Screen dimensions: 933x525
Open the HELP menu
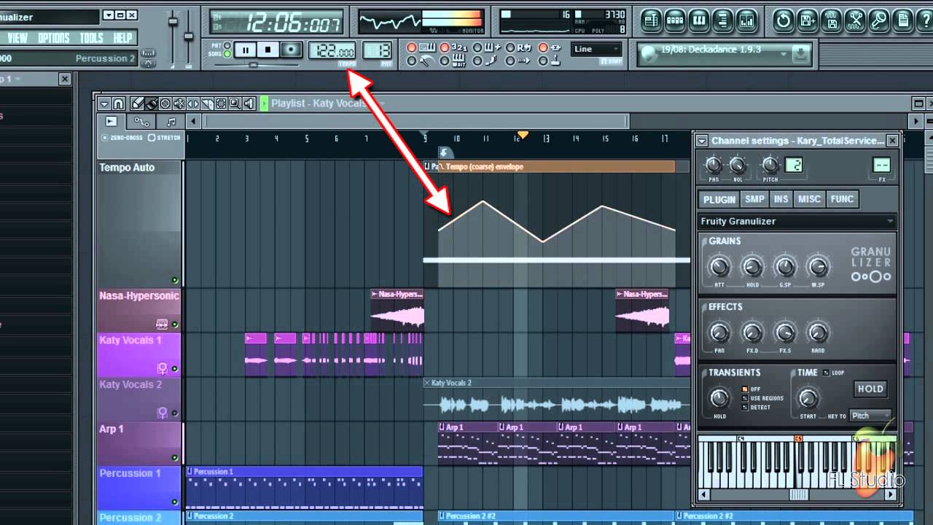(123, 38)
